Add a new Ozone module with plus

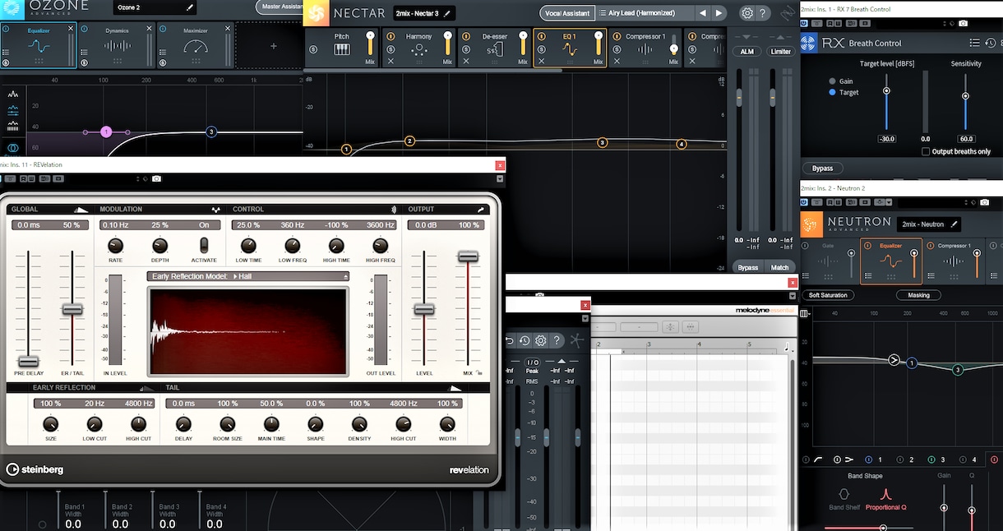coord(274,46)
